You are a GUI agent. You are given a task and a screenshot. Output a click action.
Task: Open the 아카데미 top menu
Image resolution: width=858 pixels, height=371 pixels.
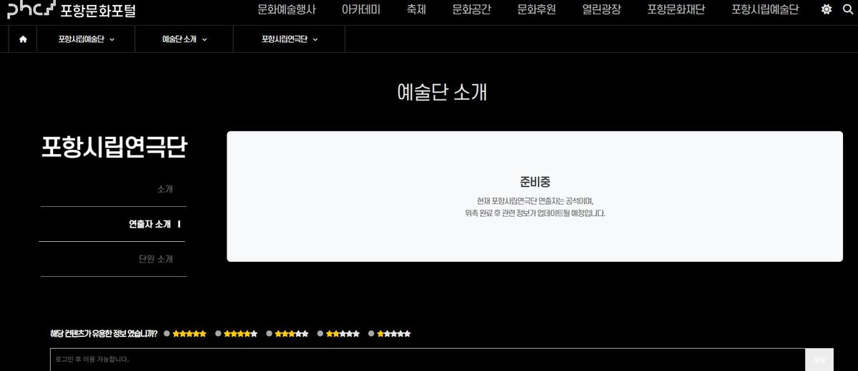(x=360, y=10)
